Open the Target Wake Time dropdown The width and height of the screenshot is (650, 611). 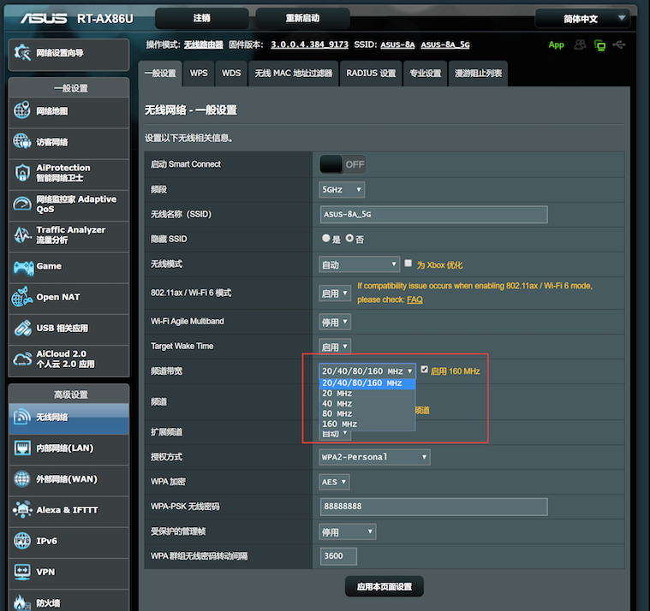click(x=335, y=347)
